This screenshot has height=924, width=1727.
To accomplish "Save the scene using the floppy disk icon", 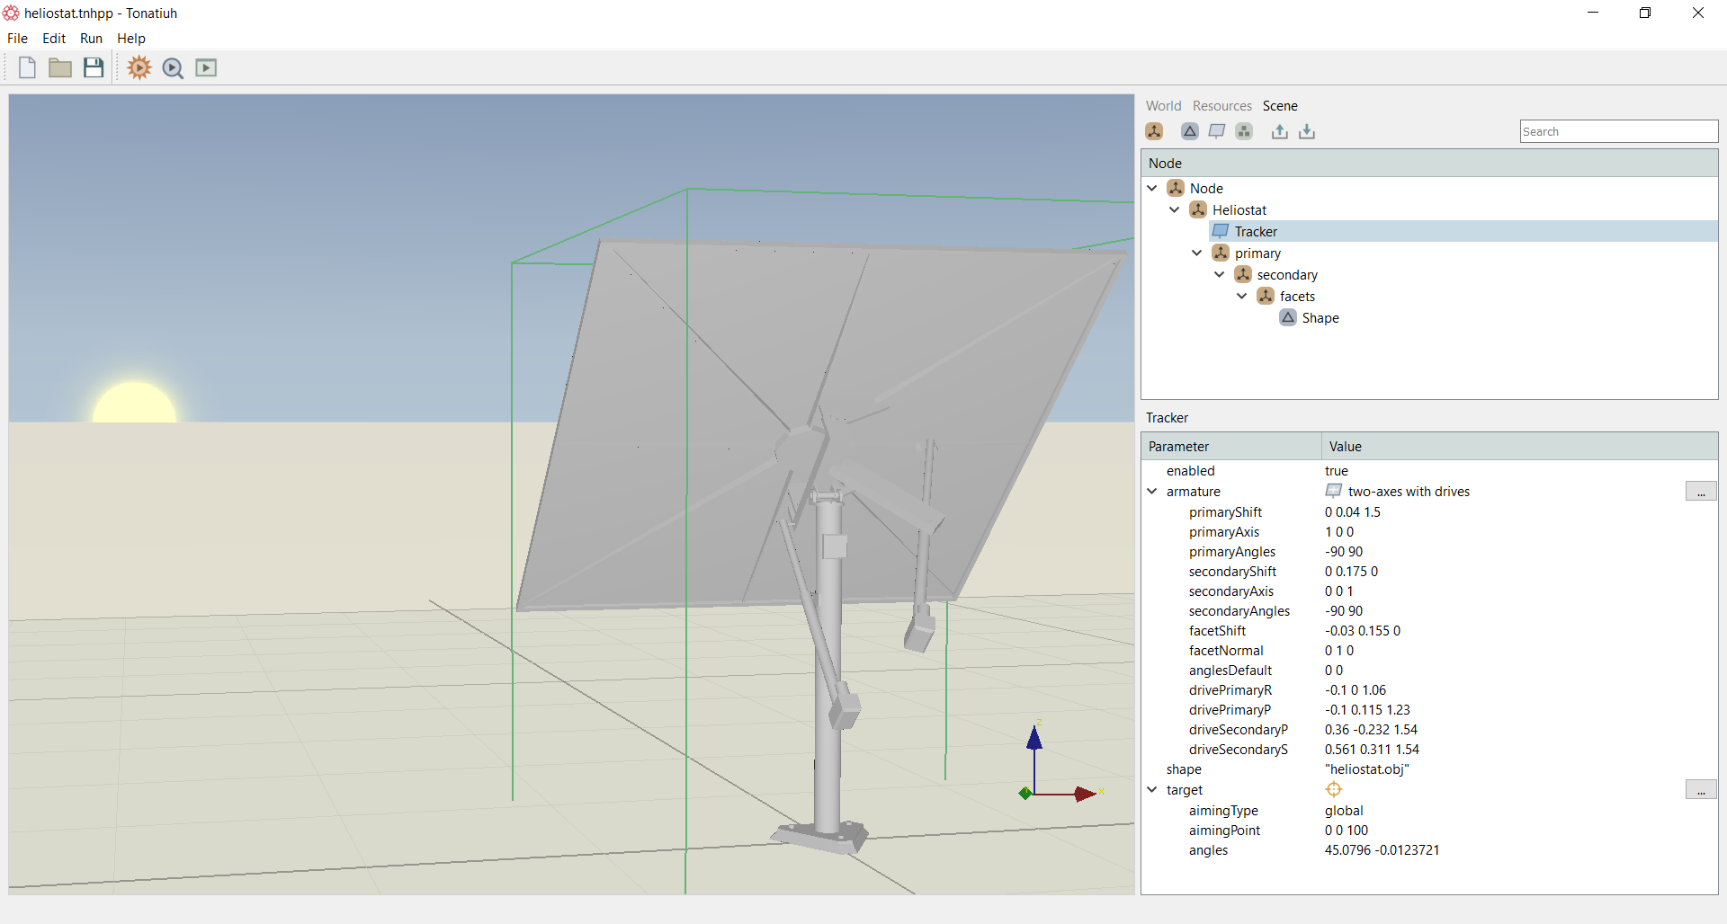I will point(94,67).
